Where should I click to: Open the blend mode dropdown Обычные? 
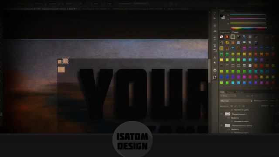coord(236,101)
